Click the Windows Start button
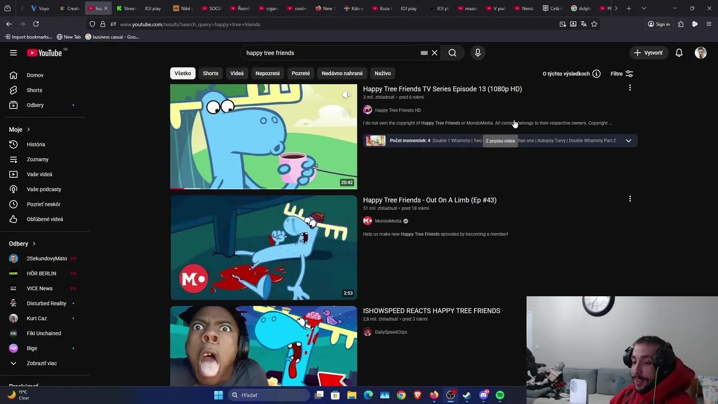718x404 pixels. coord(218,395)
